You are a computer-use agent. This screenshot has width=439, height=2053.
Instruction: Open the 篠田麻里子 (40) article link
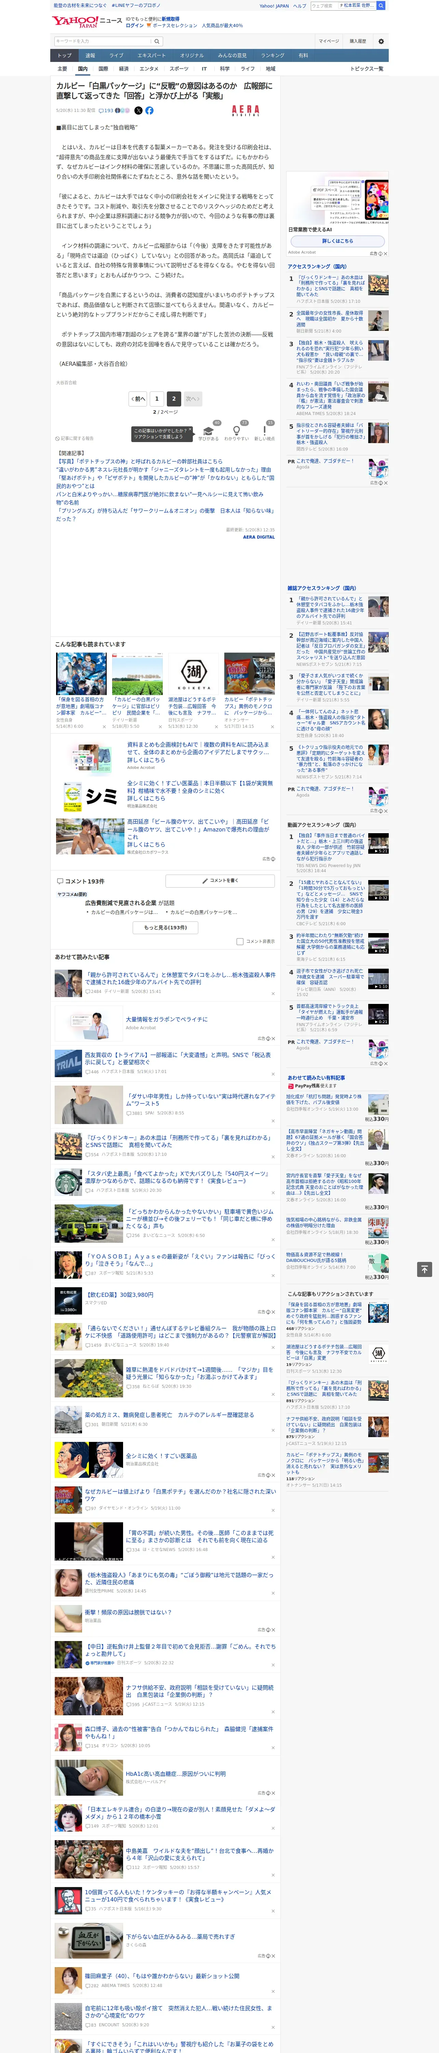coord(162,1976)
